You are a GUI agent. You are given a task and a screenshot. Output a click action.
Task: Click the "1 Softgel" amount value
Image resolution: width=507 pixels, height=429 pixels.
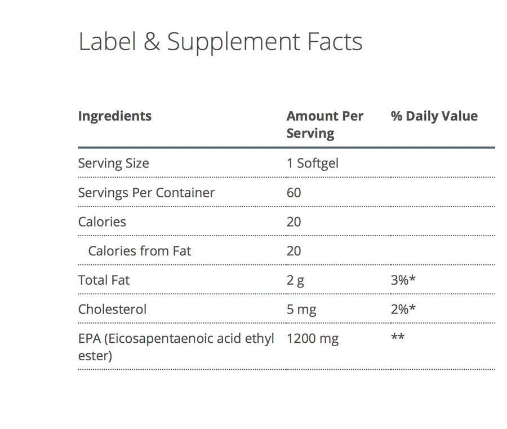tap(312, 163)
